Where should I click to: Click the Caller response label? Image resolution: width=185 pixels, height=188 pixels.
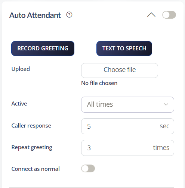tap(31, 126)
